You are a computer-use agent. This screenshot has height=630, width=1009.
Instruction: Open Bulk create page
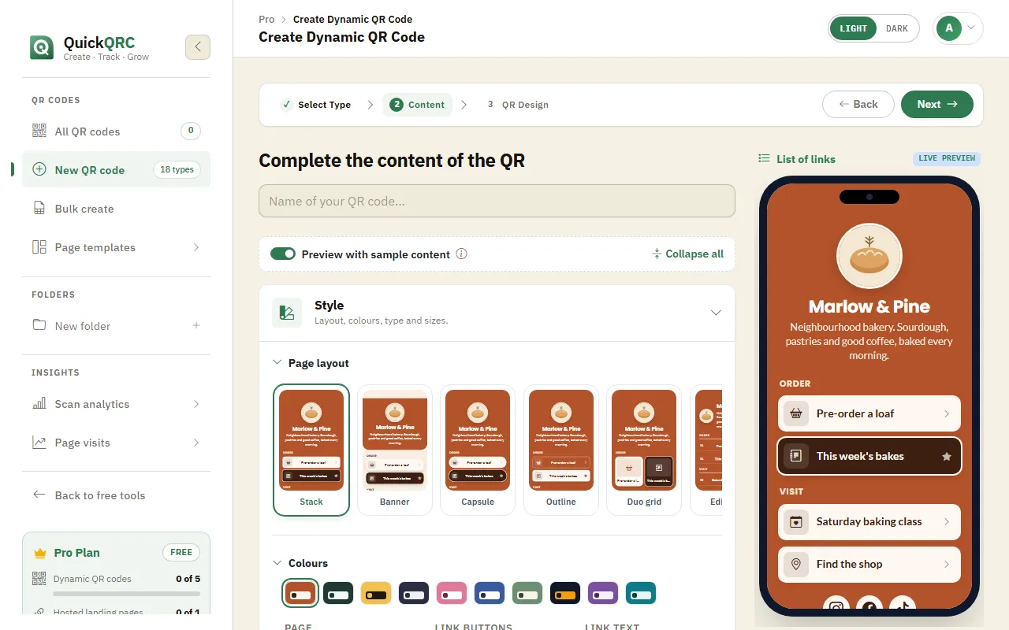click(116, 209)
